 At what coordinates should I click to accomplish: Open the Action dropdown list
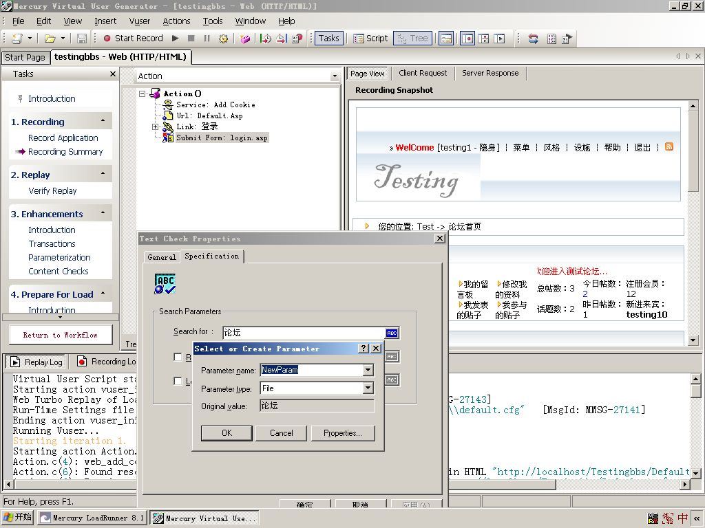point(334,76)
